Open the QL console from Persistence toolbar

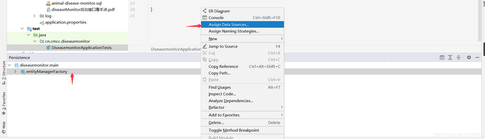[442, 58]
